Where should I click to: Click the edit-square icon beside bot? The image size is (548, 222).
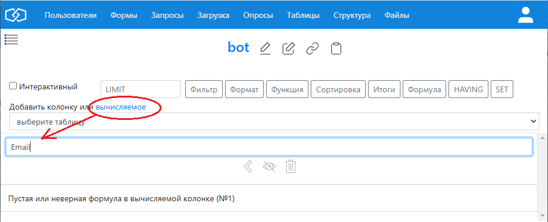coord(288,48)
